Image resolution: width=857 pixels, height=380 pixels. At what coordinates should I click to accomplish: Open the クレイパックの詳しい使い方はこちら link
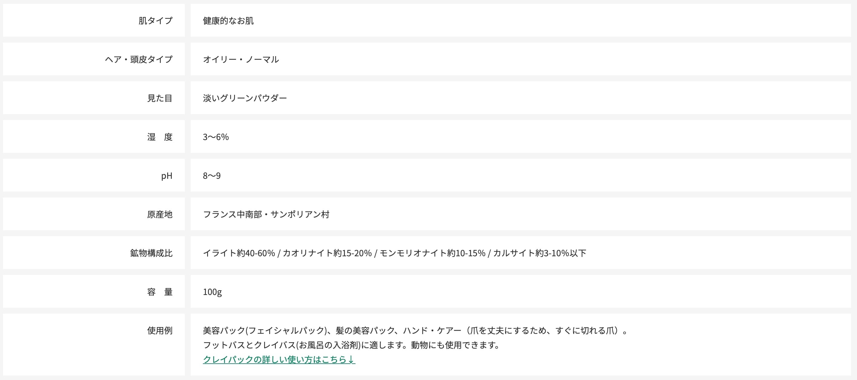[x=279, y=359]
